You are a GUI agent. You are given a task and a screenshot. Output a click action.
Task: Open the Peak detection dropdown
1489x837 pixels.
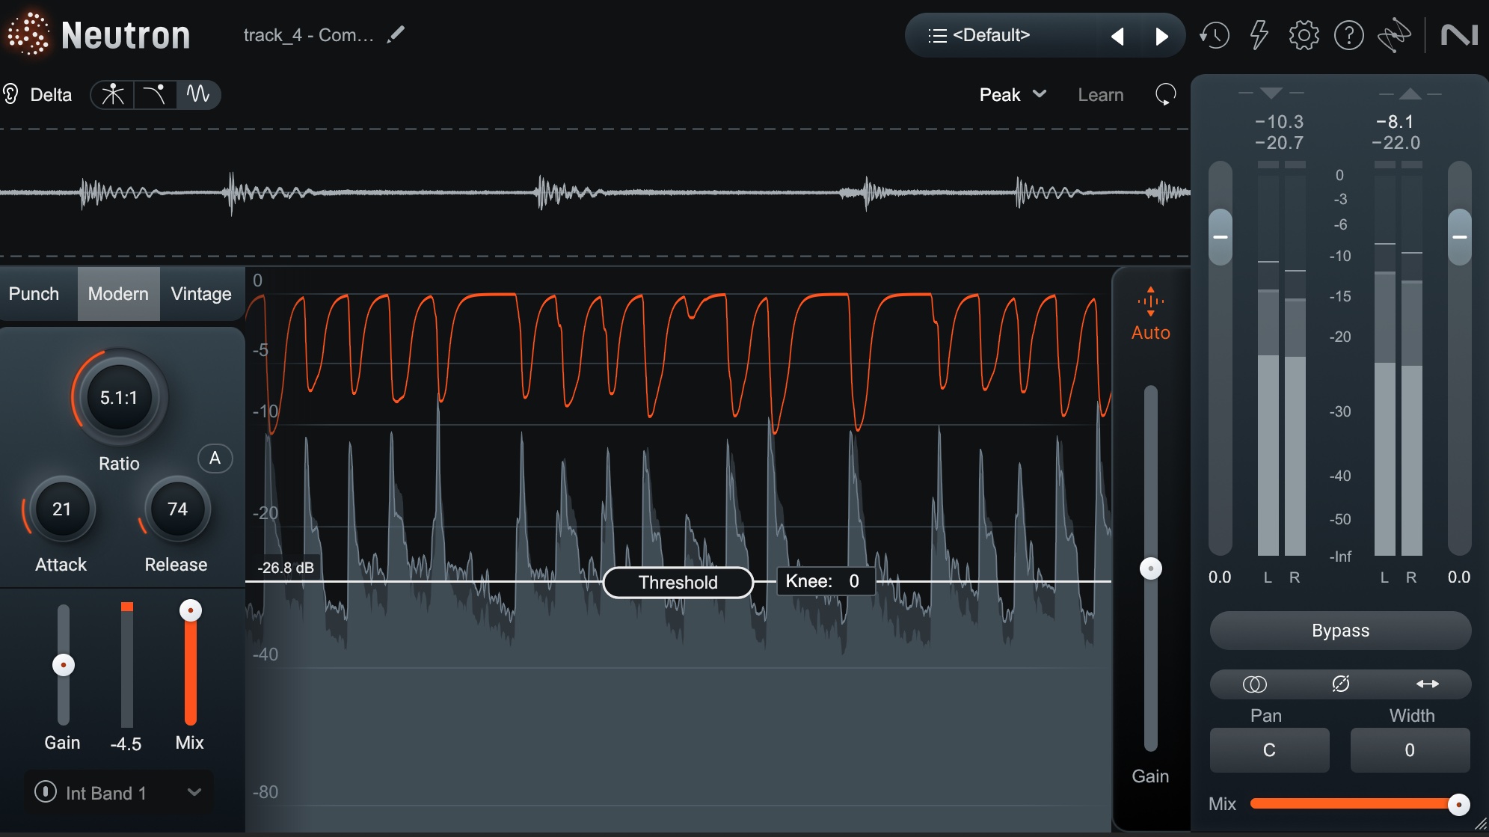tap(1013, 94)
